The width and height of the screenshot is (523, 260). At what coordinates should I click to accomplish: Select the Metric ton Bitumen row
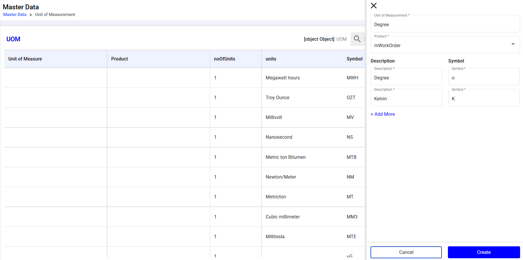pos(285,157)
